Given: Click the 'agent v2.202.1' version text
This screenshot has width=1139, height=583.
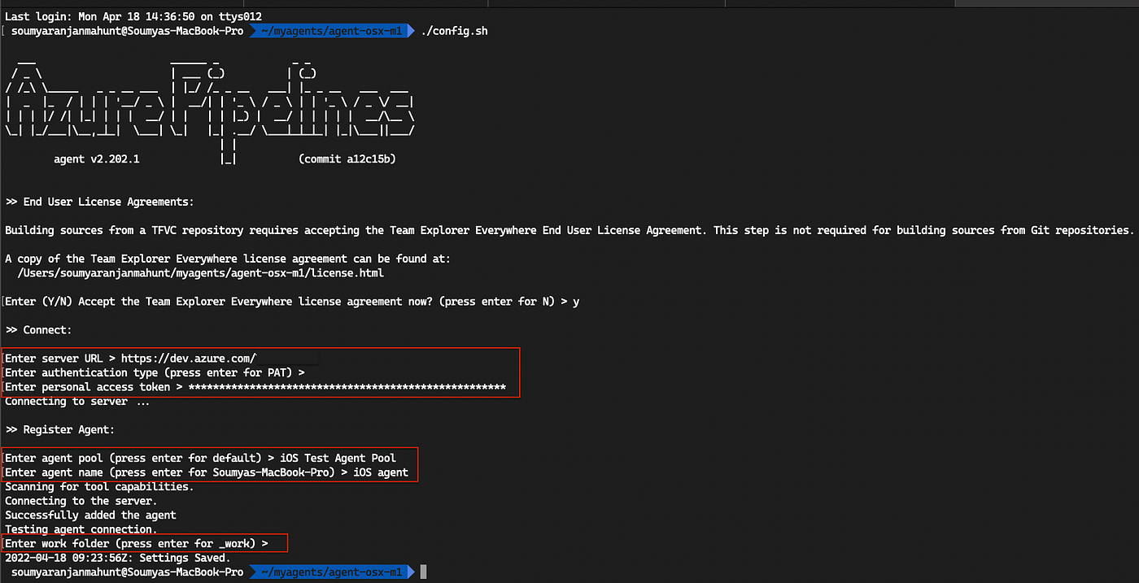Looking at the screenshot, I should point(97,159).
